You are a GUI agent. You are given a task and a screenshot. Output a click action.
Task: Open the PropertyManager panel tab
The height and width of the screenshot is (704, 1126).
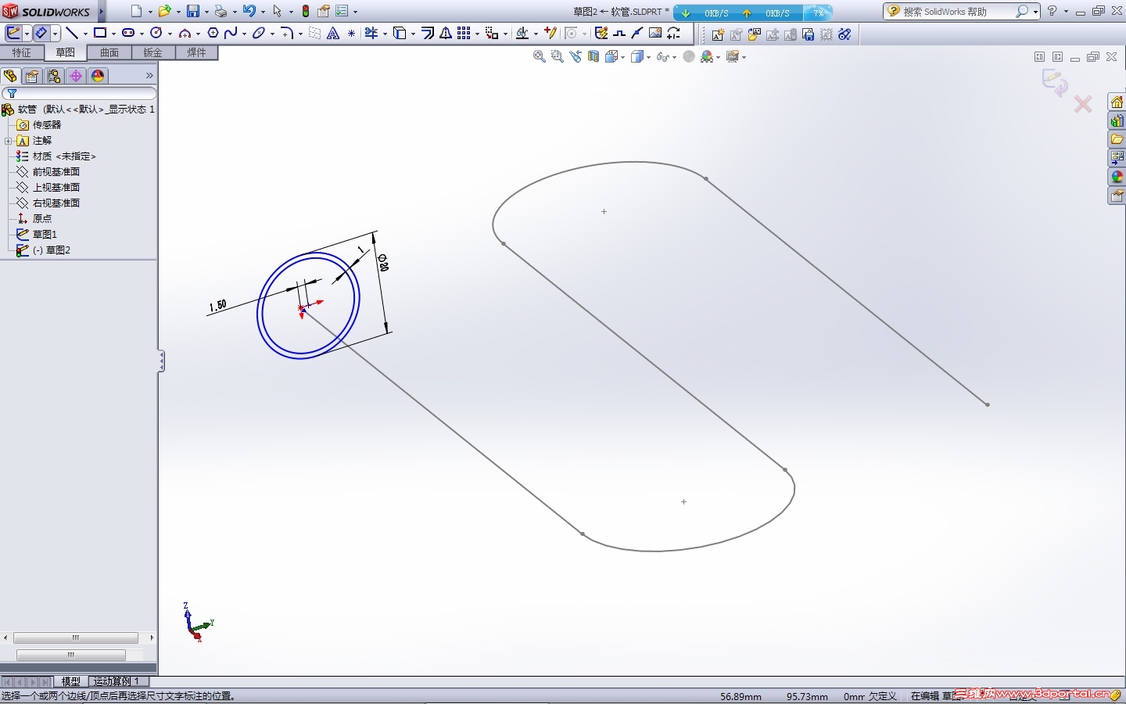click(x=32, y=76)
